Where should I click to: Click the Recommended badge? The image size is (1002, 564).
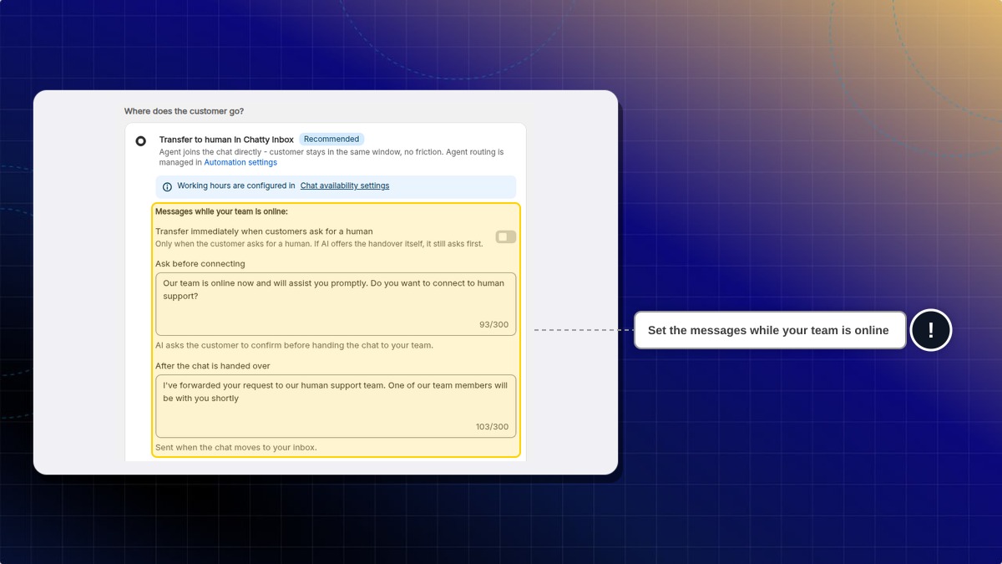click(x=331, y=140)
